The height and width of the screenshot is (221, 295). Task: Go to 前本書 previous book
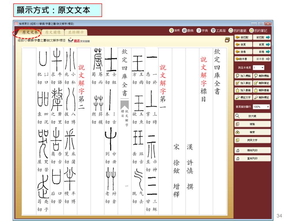[x=262, y=59]
